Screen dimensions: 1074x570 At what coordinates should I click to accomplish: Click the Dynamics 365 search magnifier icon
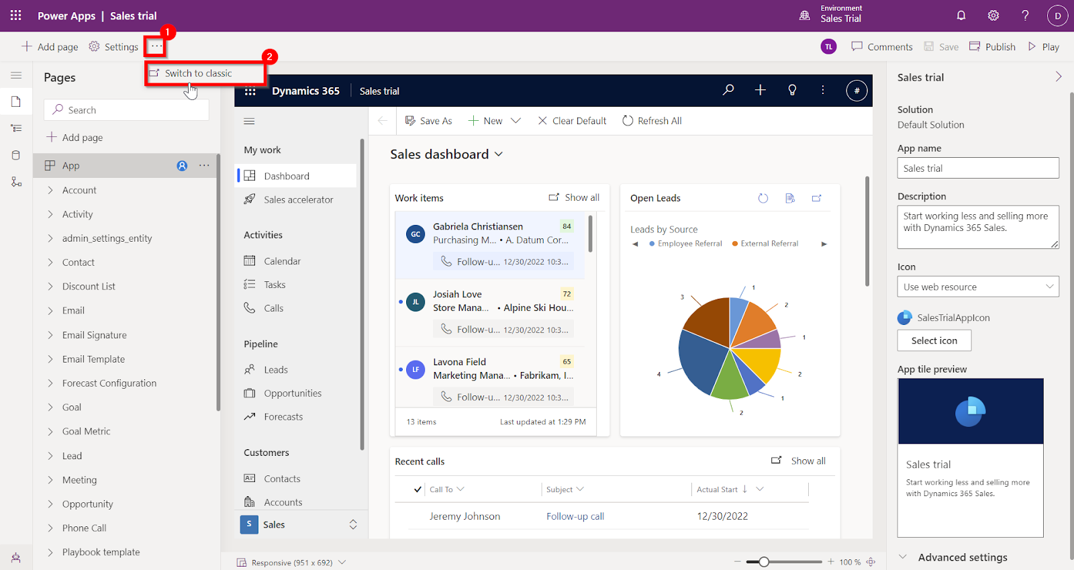click(728, 90)
